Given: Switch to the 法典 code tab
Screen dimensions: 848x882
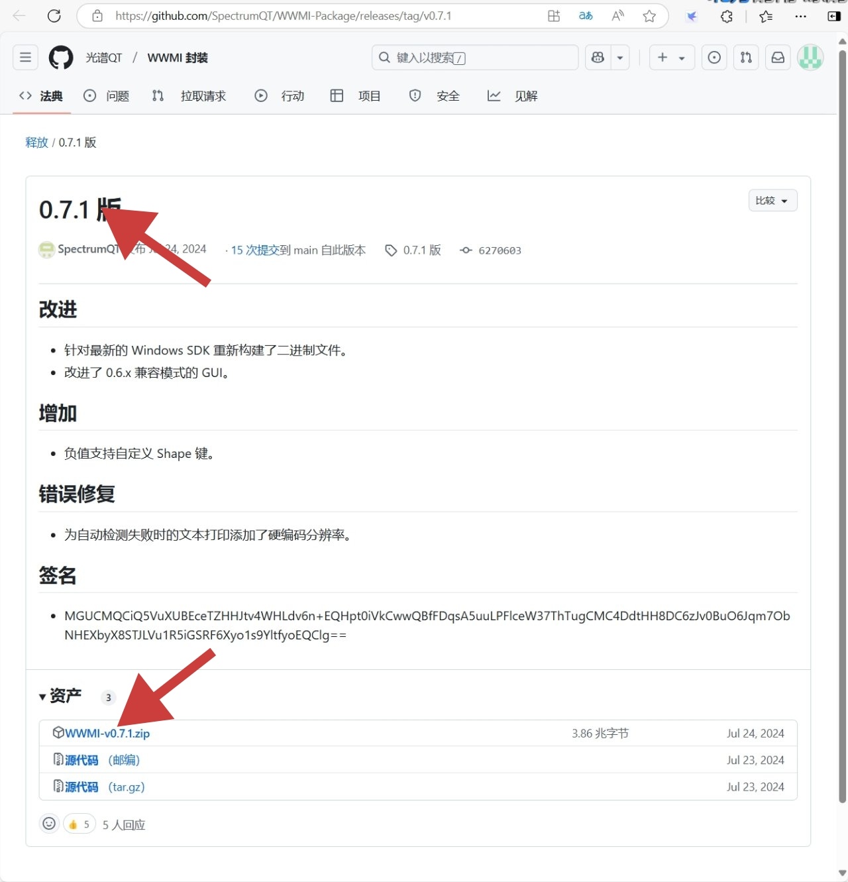Looking at the screenshot, I should coord(41,96).
